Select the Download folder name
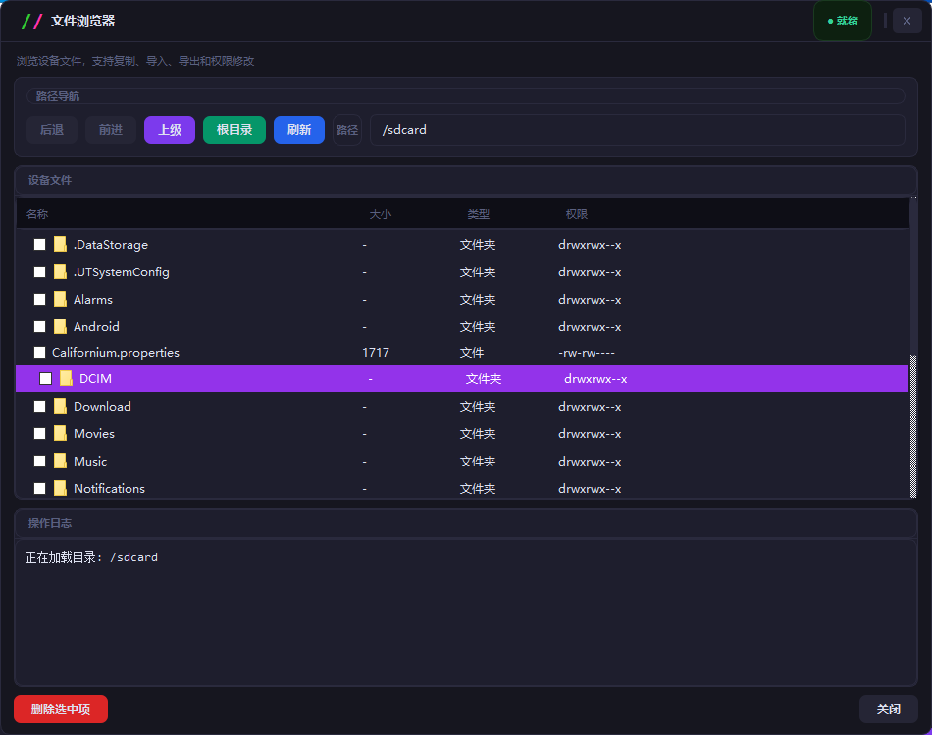932x735 pixels. (102, 406)
